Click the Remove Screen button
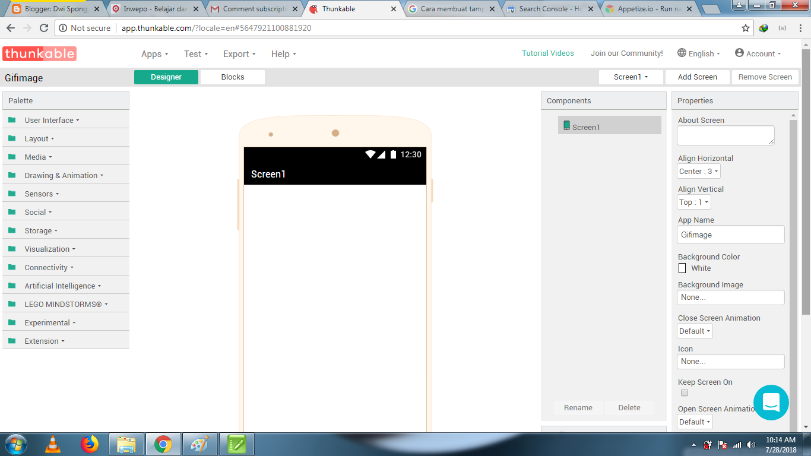Viewport: 811px width, 456px height. pyautogui.click(x=765, y=77)
